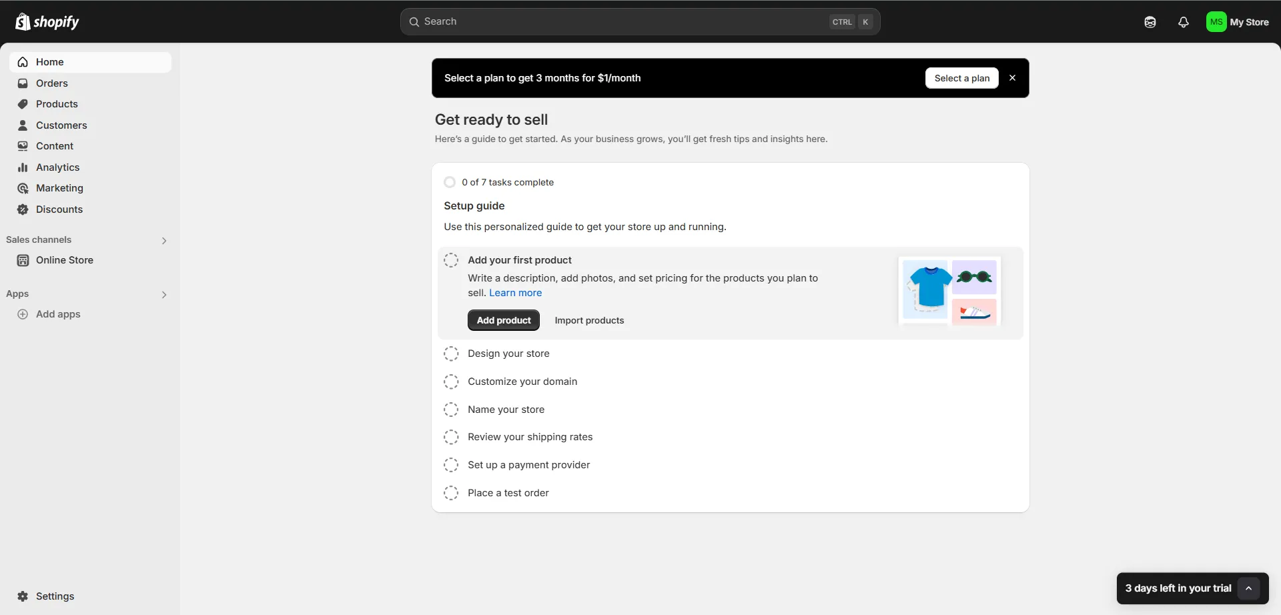Click the Discounts badge icon

(x=23, y=209)
